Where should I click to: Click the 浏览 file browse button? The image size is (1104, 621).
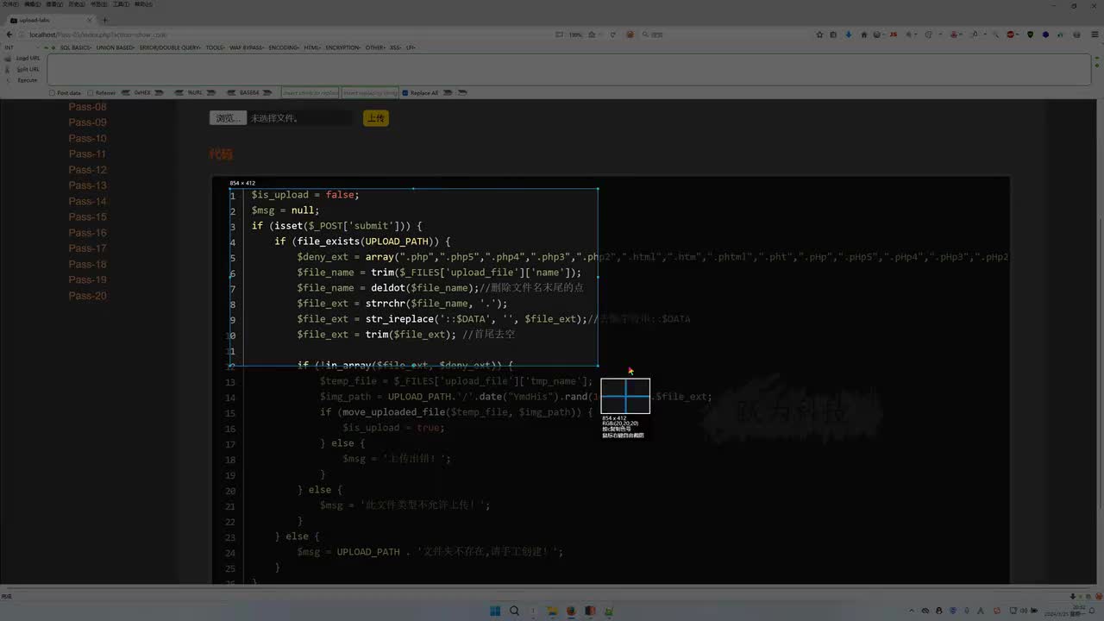click(x=228, y=118)
